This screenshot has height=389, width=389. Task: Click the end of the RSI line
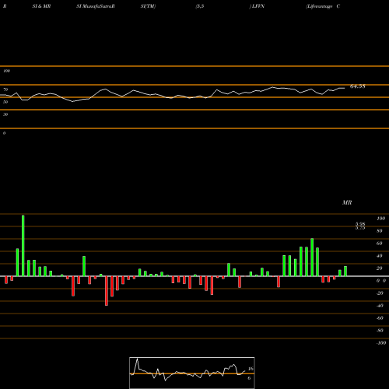point(345,88)
